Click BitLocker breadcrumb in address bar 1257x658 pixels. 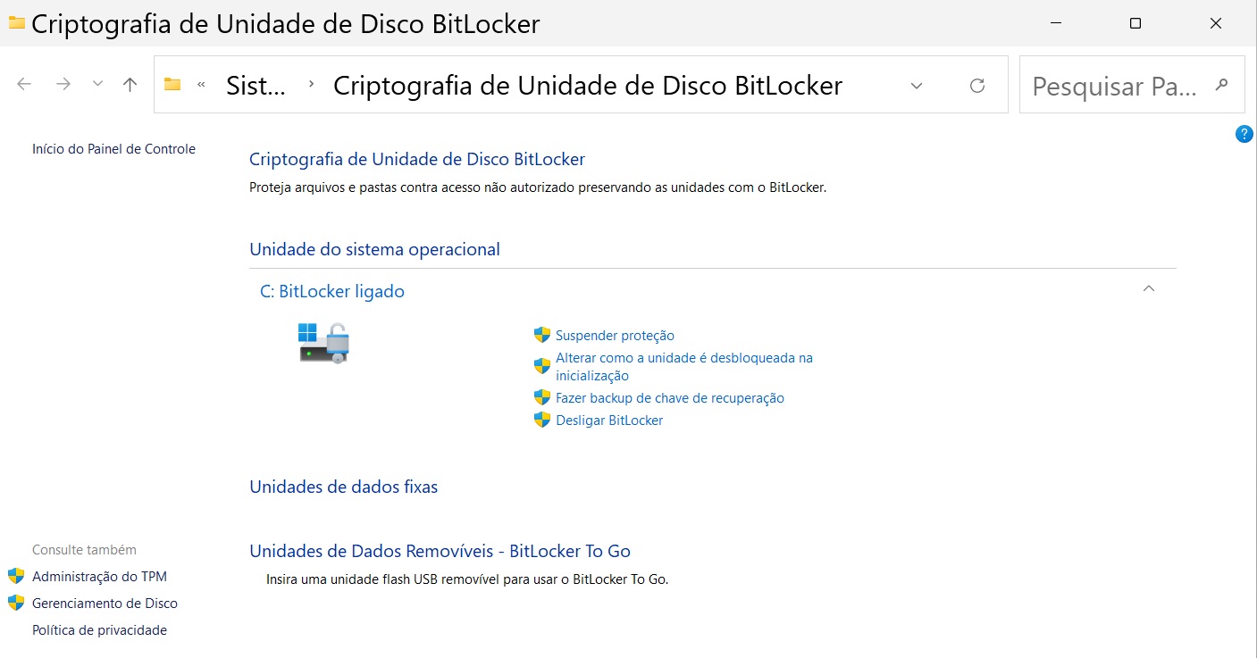point(588,86)
